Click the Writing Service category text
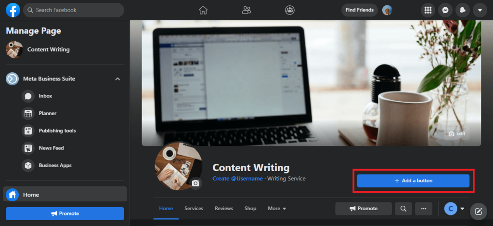Viewport: 493px width, 226px height. 286,179
